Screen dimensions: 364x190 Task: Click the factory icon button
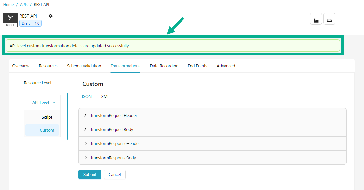click(x=316, y=19)
